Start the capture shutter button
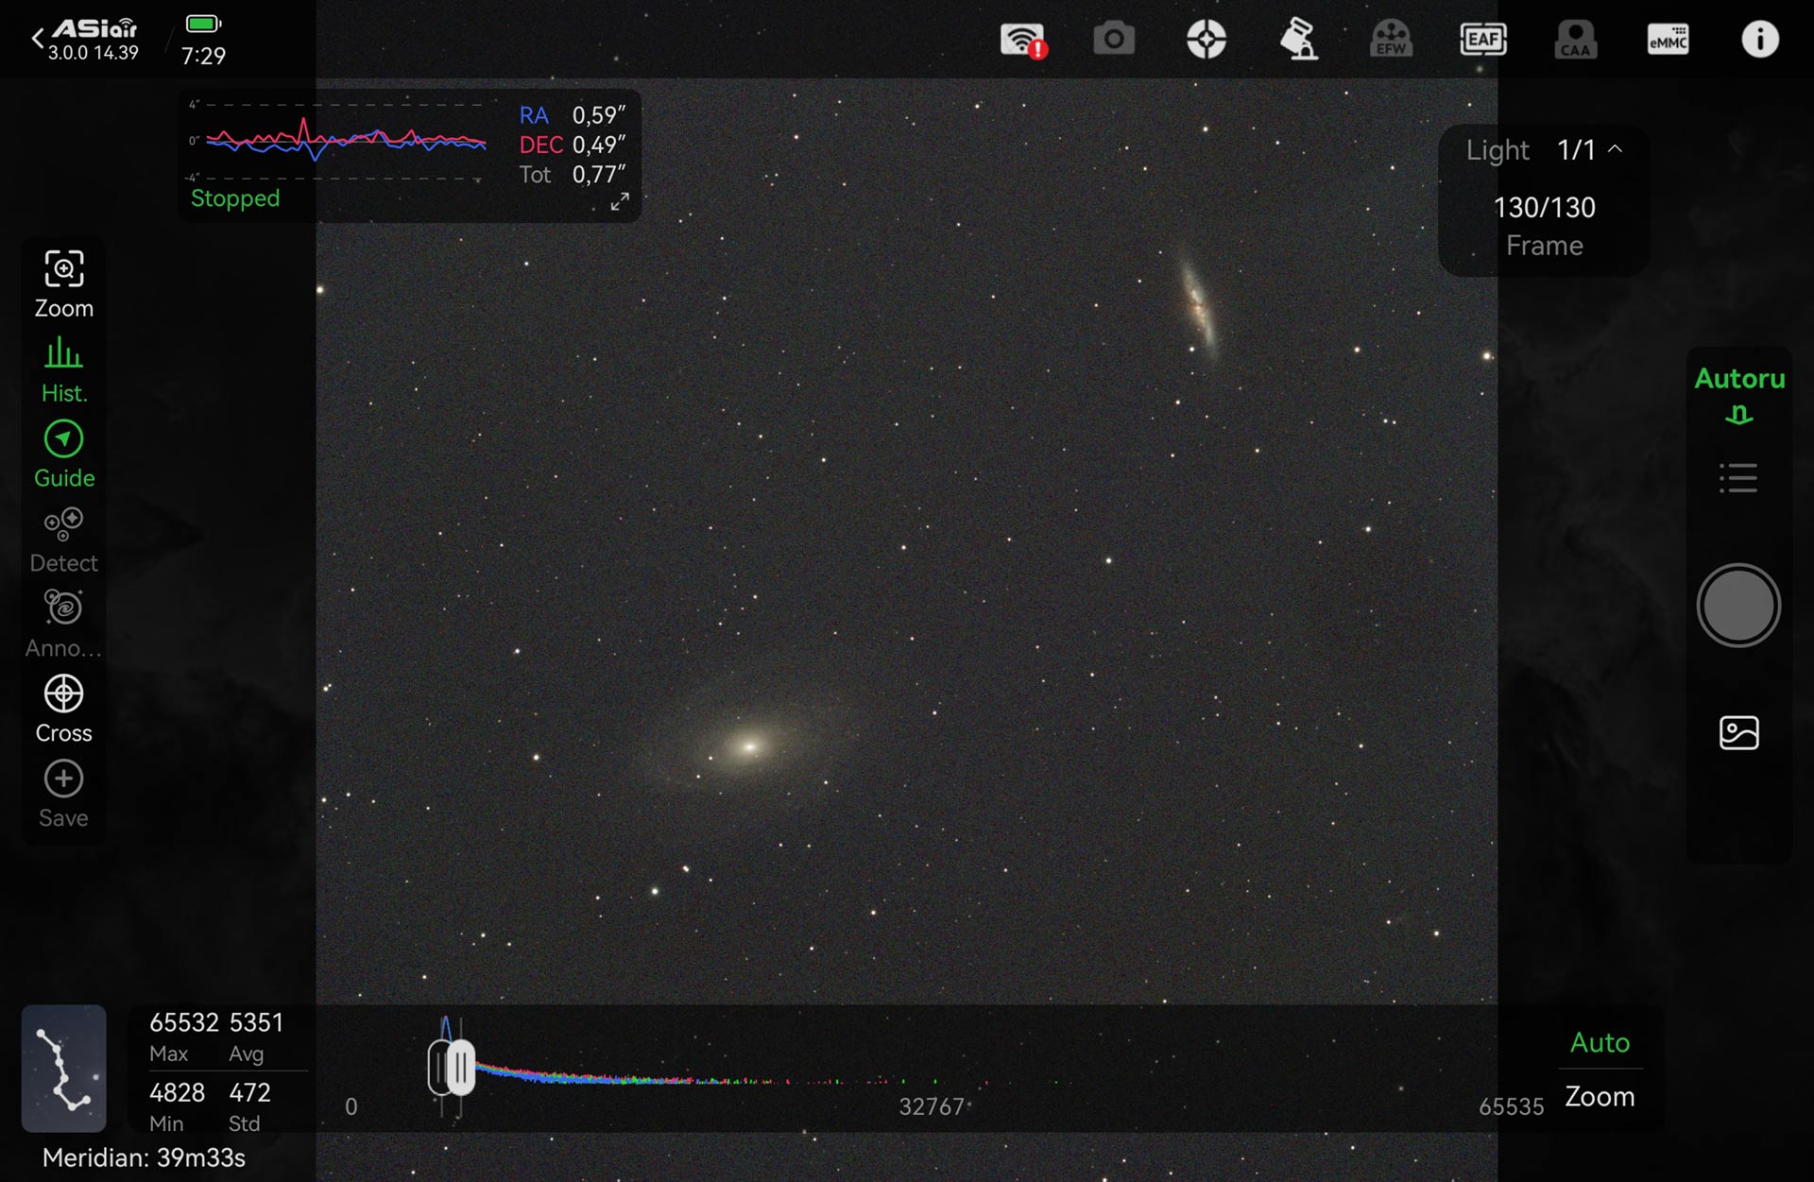The image size is (1814, 1182). pos(1738,606)
